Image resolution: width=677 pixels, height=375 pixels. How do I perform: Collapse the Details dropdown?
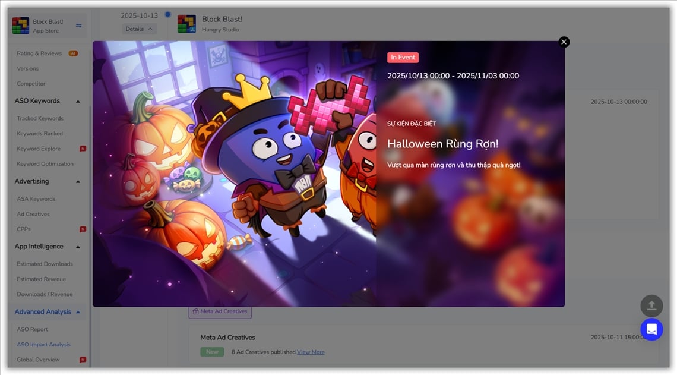click(x=139, y=29)
